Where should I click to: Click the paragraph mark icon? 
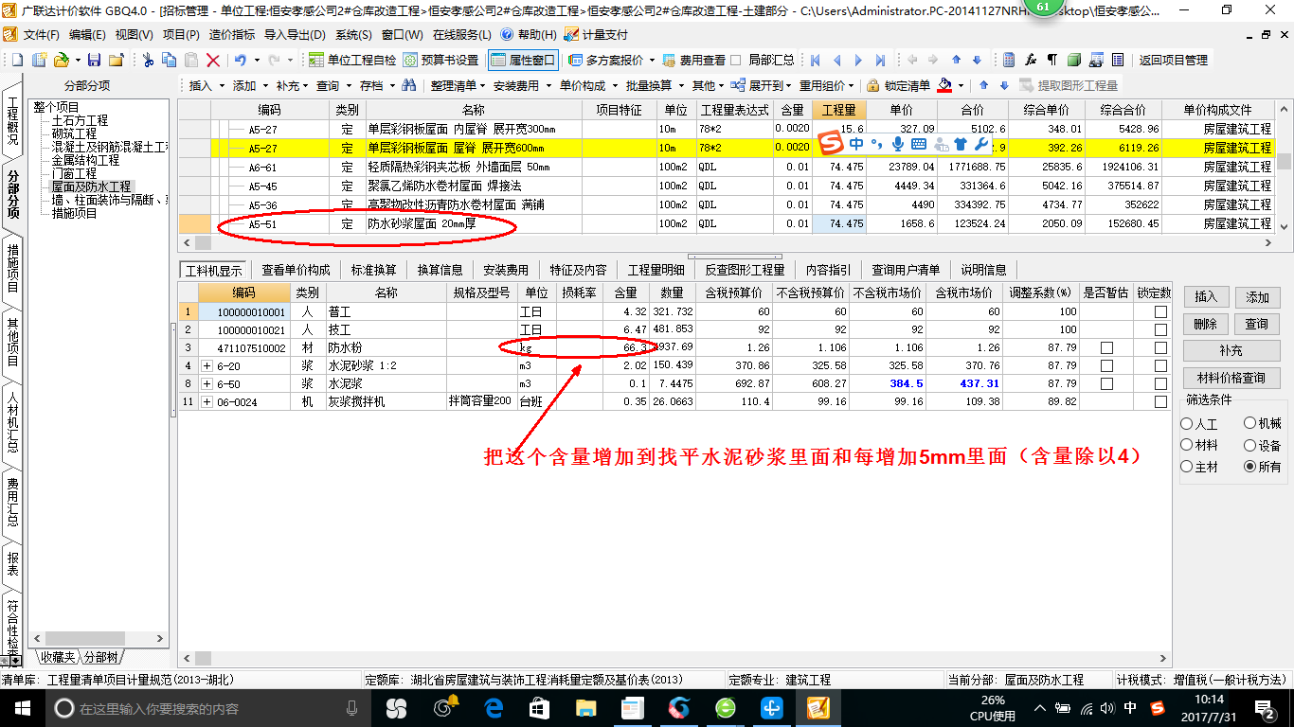(1052, 60)
